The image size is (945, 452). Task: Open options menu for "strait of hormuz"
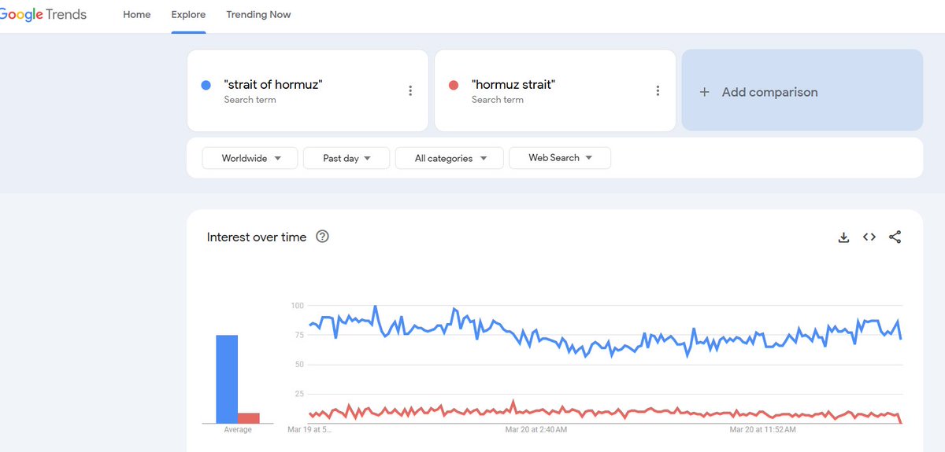pyautogui.click(x=410, y=91)
